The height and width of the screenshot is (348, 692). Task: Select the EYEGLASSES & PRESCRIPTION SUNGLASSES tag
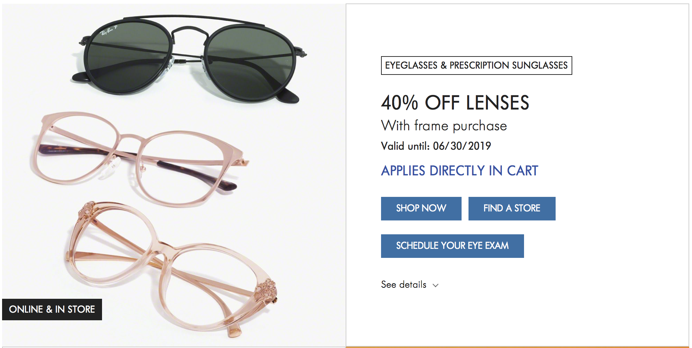coord(476,66)
